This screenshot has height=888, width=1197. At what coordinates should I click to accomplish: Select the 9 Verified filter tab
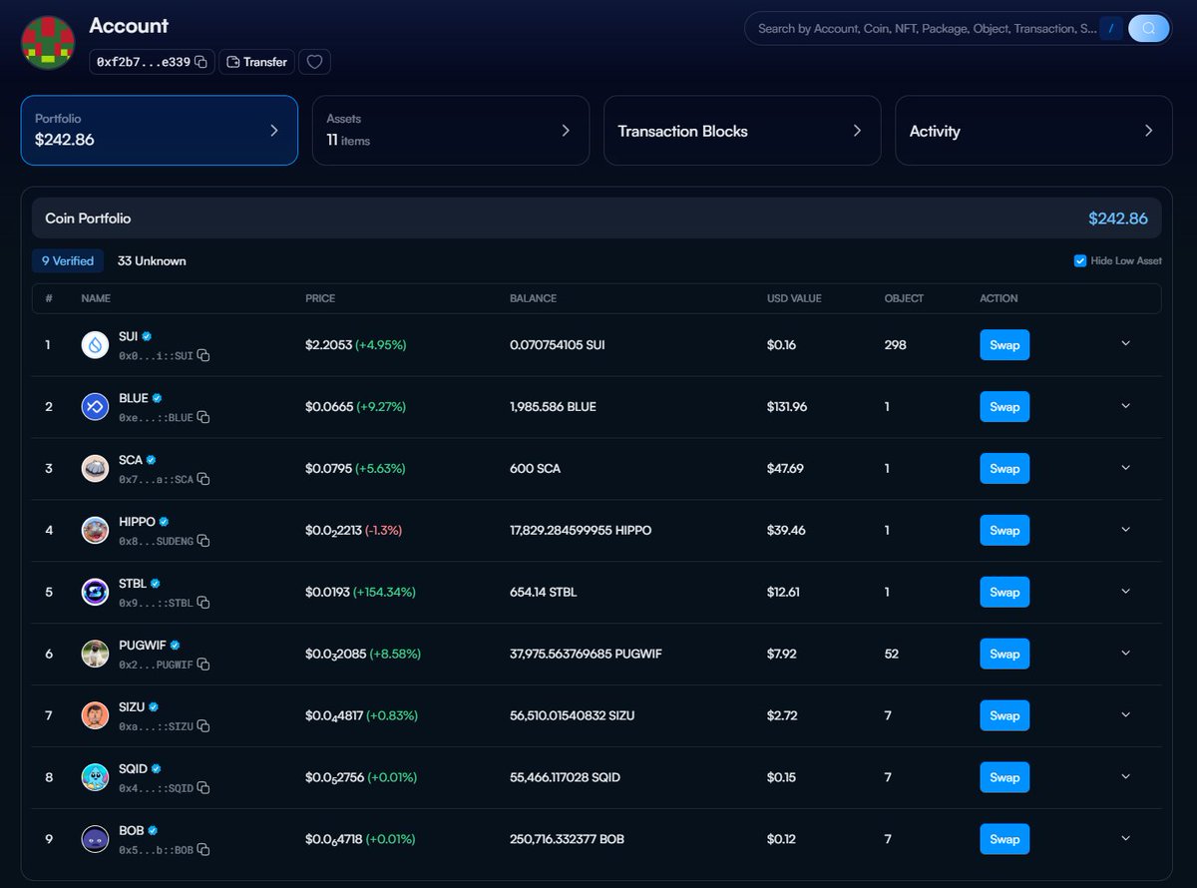(x=67, y=260)
